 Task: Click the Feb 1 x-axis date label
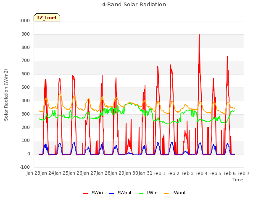point(159,173)
